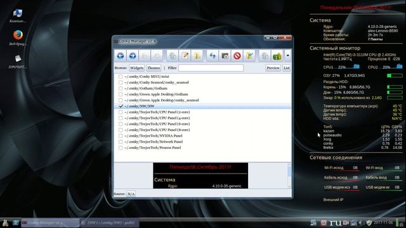Uncheck the NW/NW widget checkbox
This screenshot has width=406, height=228.
pyautogui.click(x=121, y=106)
